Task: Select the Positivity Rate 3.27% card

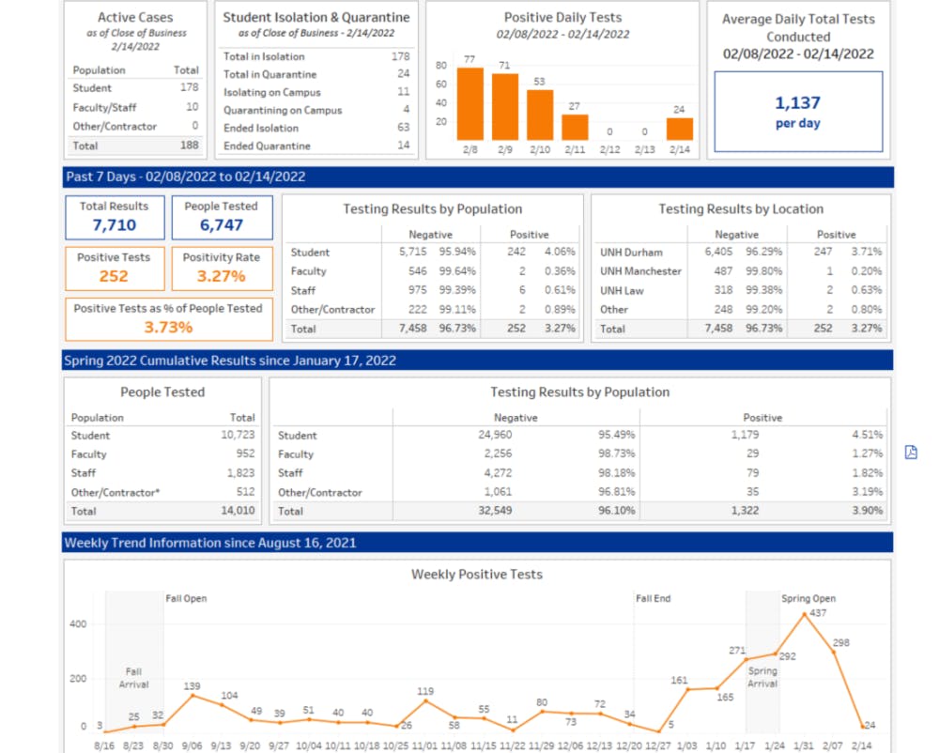Action: coord(222,268)
